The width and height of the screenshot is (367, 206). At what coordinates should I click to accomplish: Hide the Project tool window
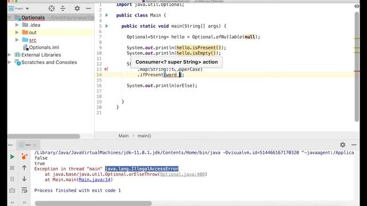(88, 9)
